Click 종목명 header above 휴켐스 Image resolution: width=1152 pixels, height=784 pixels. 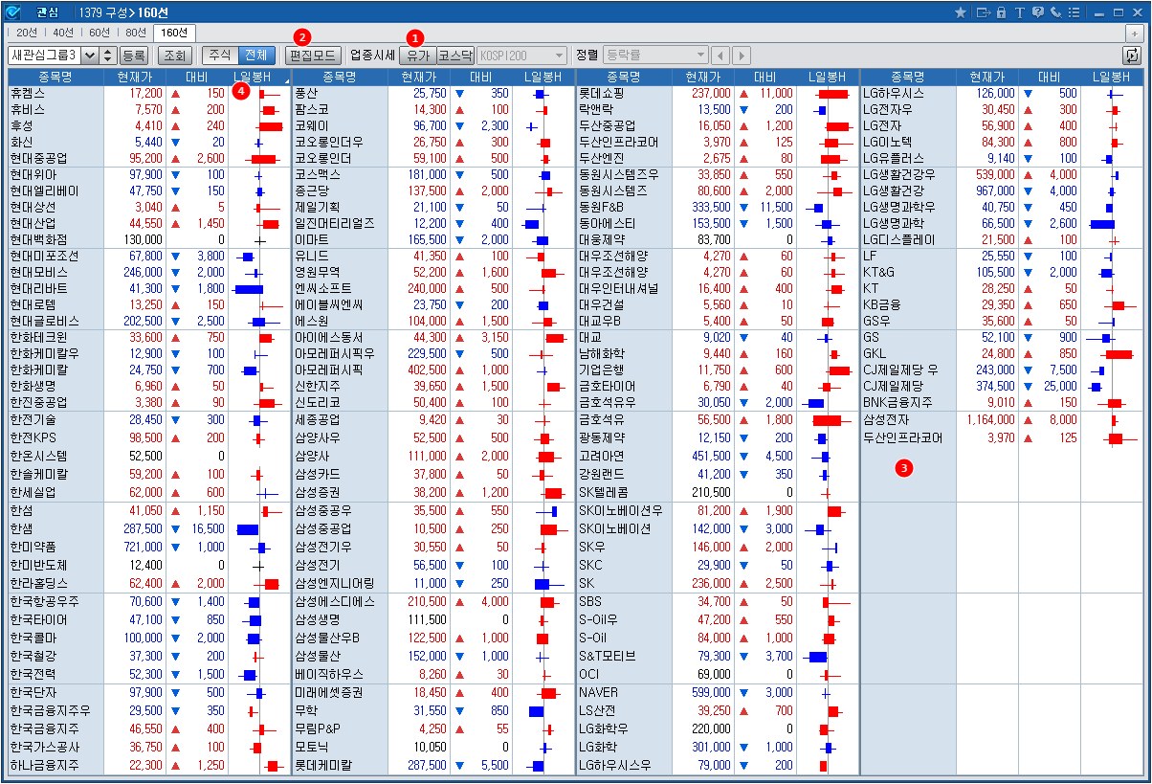(x=55, y=77)
